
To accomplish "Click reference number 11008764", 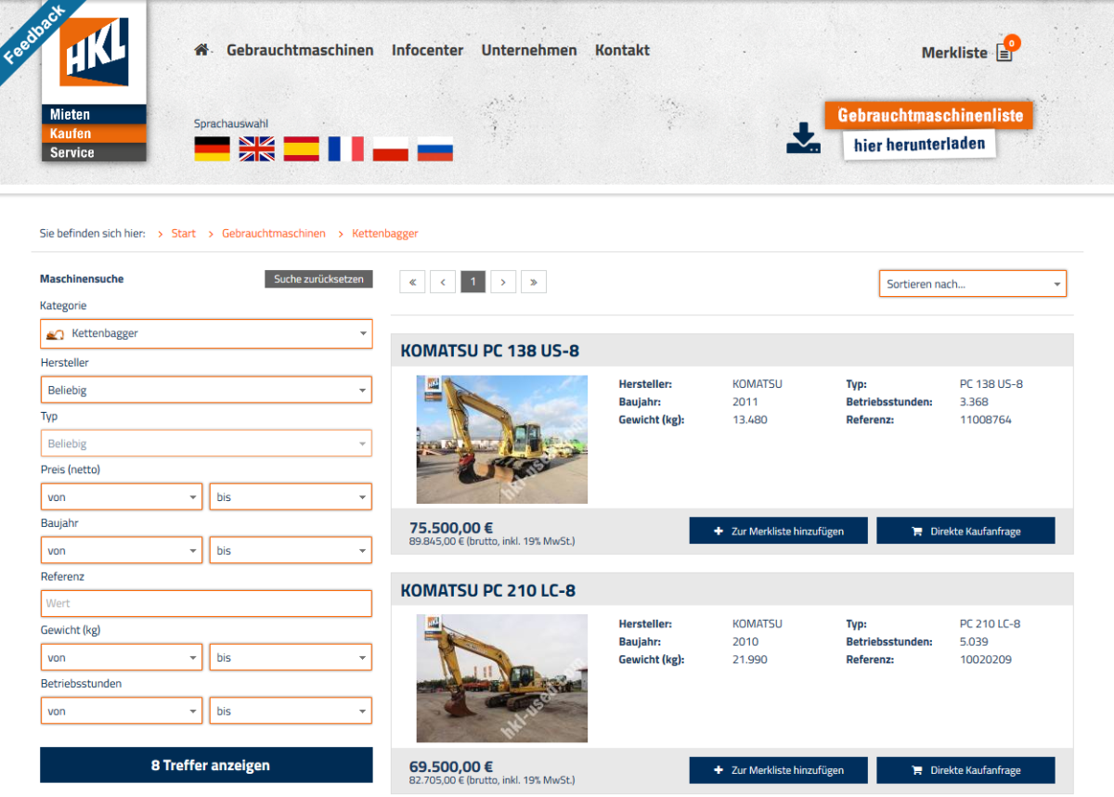I will point(986,419).
